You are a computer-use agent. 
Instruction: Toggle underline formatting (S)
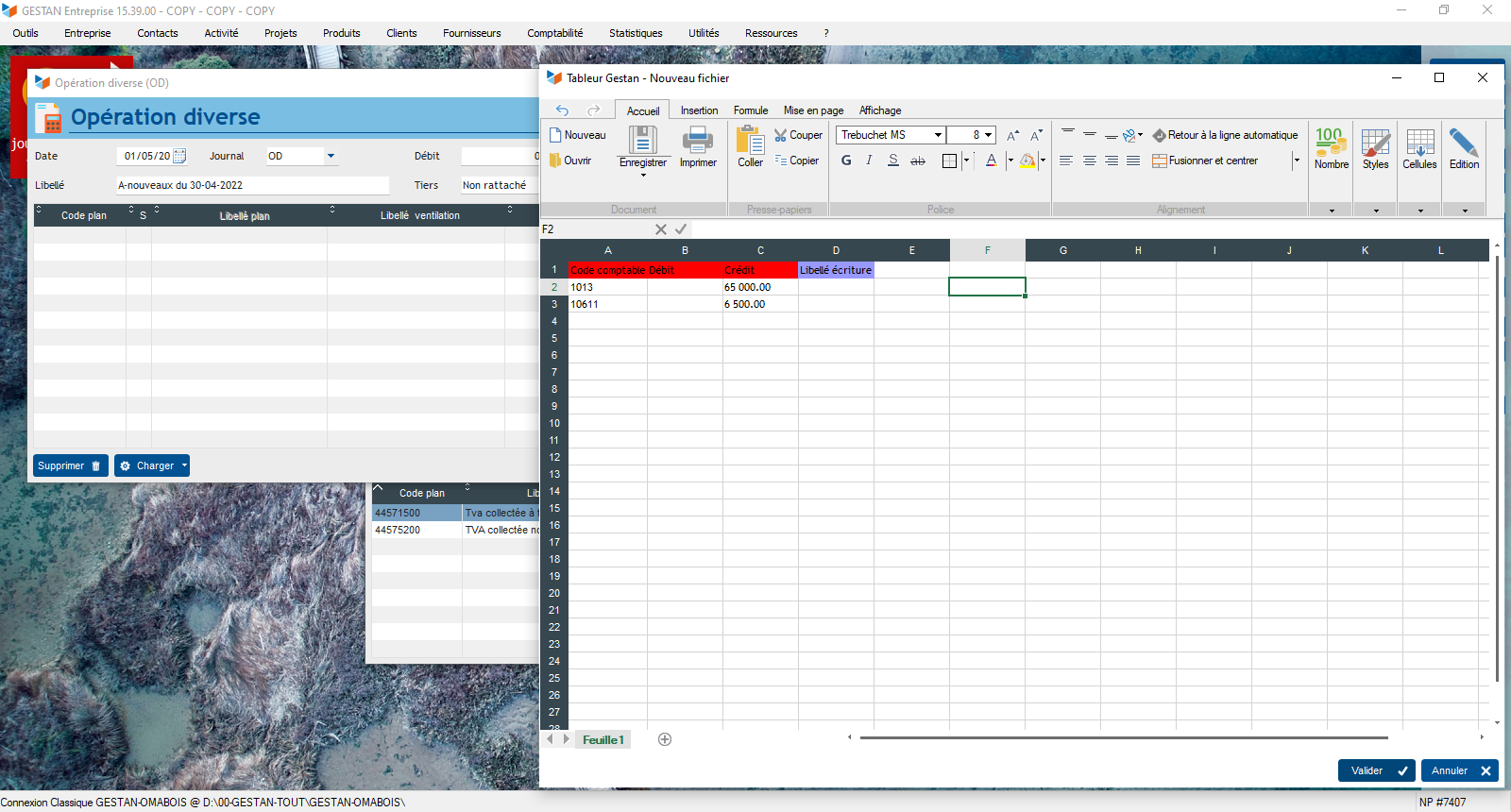893,161
